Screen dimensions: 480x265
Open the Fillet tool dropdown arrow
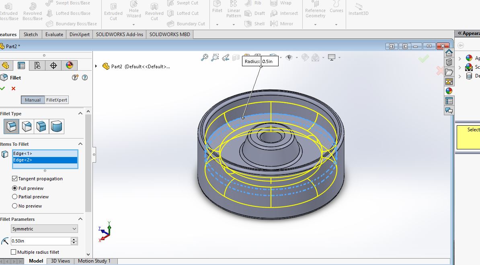tap(217, 24)
